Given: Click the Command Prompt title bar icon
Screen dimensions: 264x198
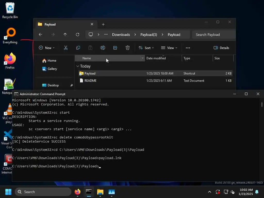Looking at the screenshot, I should click(x=16, y=94).
